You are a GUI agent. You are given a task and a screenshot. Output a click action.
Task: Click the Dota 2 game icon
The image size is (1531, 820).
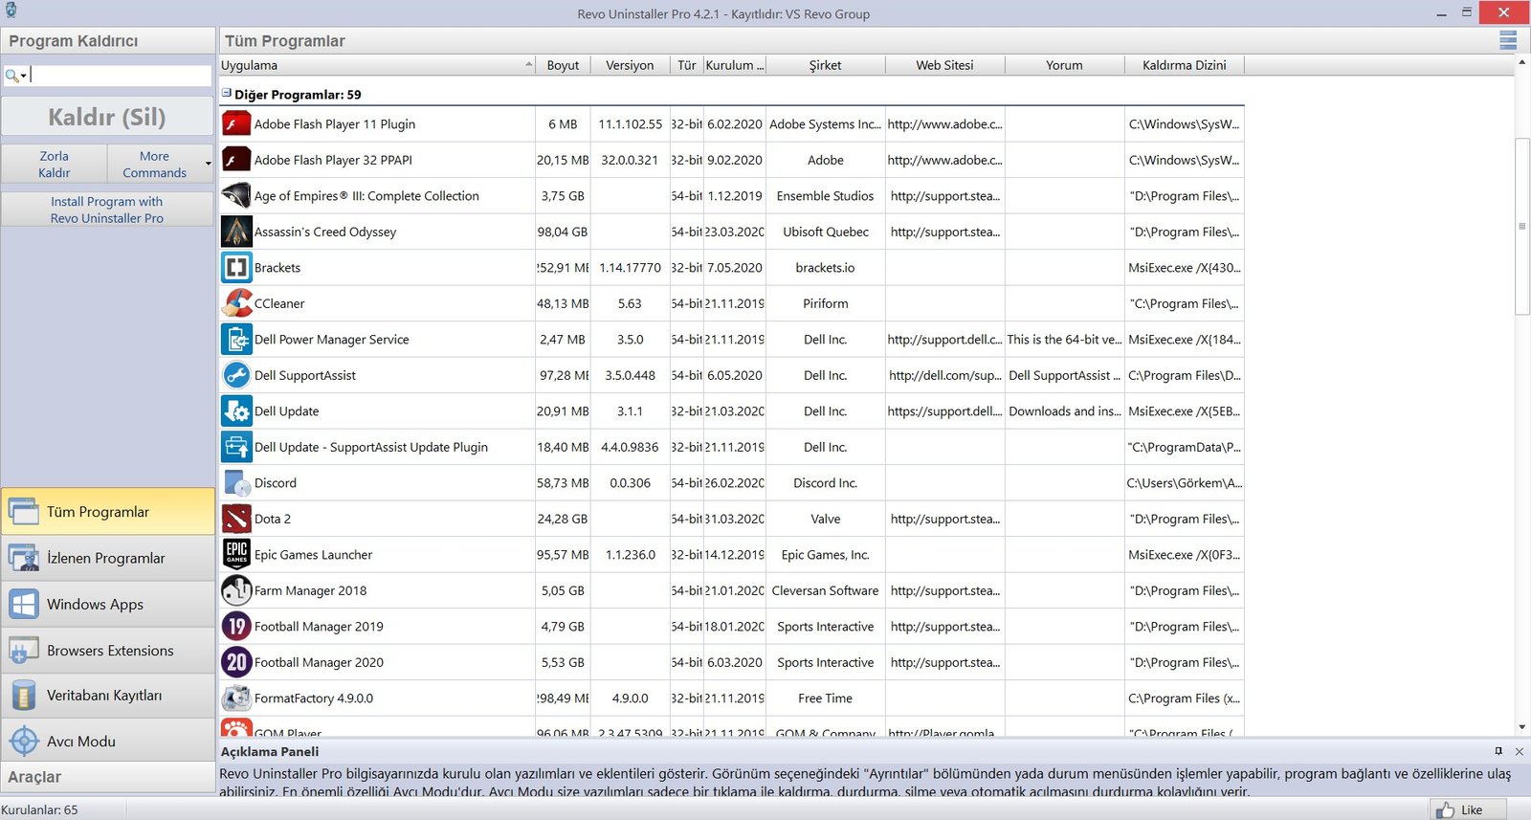point(236,519)
